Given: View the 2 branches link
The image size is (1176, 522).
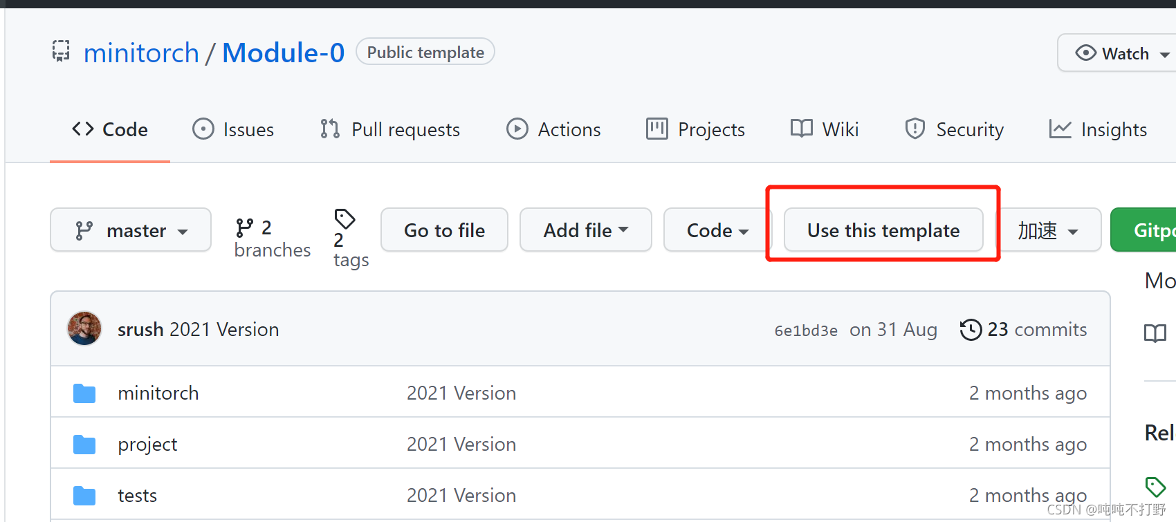Looking at the screenshot, I should pyautogui.click(x=272, y=239).
